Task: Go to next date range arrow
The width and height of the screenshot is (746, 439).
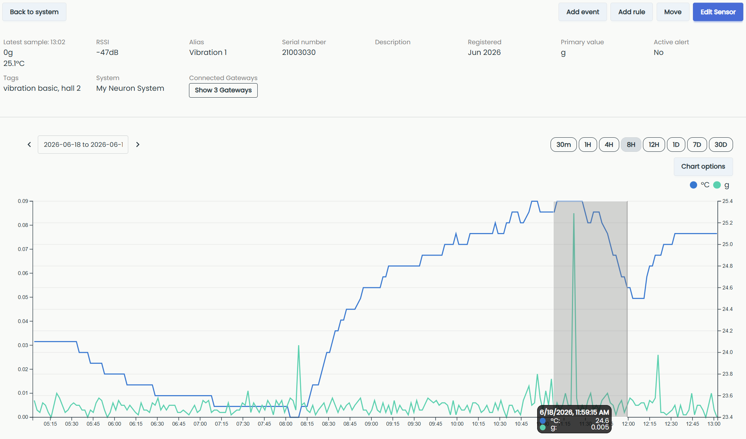Action: [x=138, y=145]
